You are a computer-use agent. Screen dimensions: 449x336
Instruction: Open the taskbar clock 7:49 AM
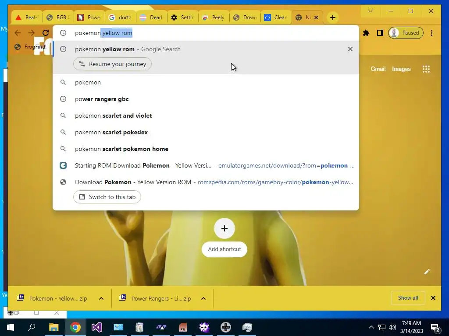(x=411, y=327)
